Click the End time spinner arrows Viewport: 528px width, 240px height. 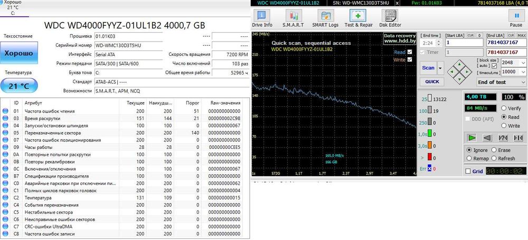pyautogui.click(x=438, y=43)
